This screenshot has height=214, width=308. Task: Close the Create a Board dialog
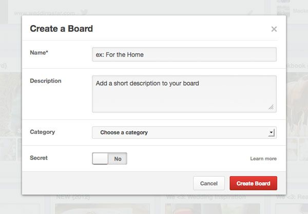coord(274,29)
